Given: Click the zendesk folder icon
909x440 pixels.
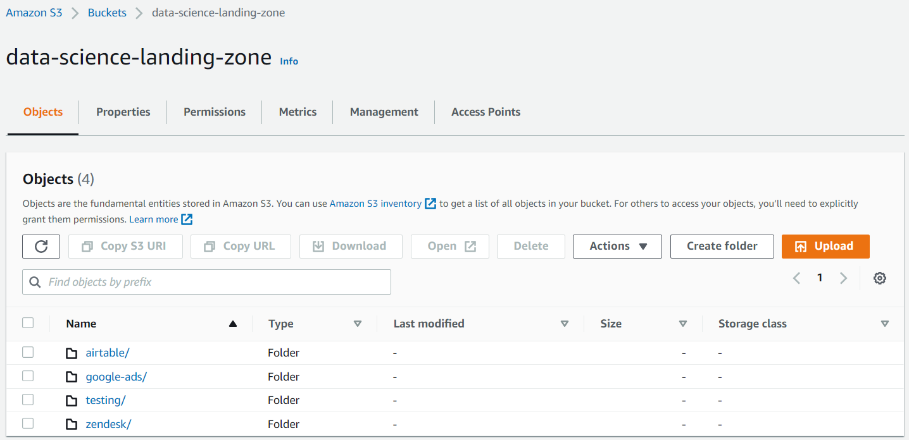Looking at the screenshot, I should (x=72, y=424).
